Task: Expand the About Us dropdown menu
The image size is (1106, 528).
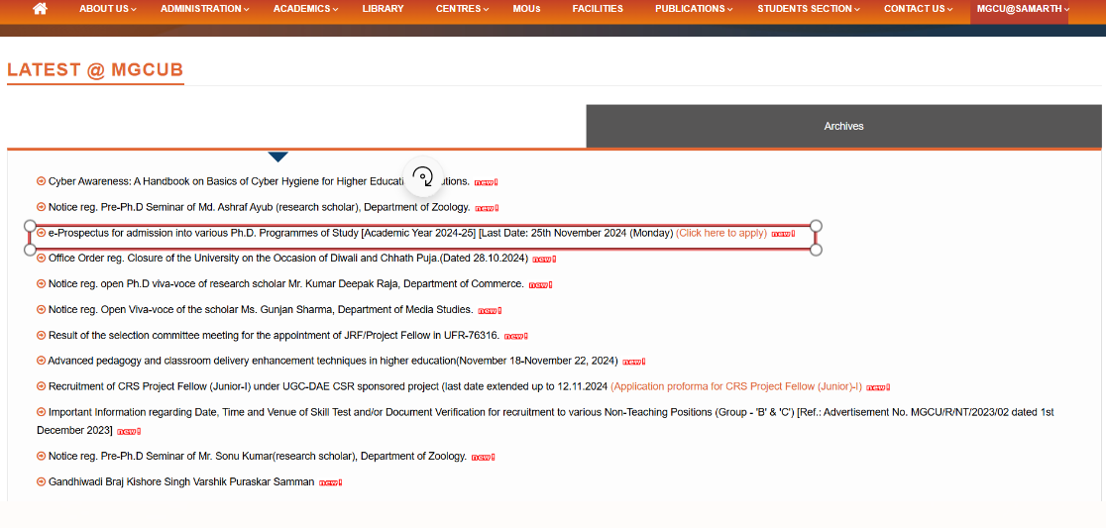Action: [x=107, y=9]
